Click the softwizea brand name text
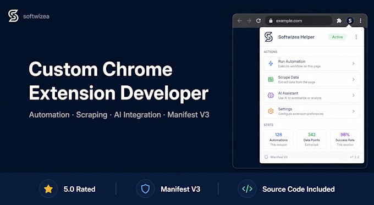 point(36,16)
